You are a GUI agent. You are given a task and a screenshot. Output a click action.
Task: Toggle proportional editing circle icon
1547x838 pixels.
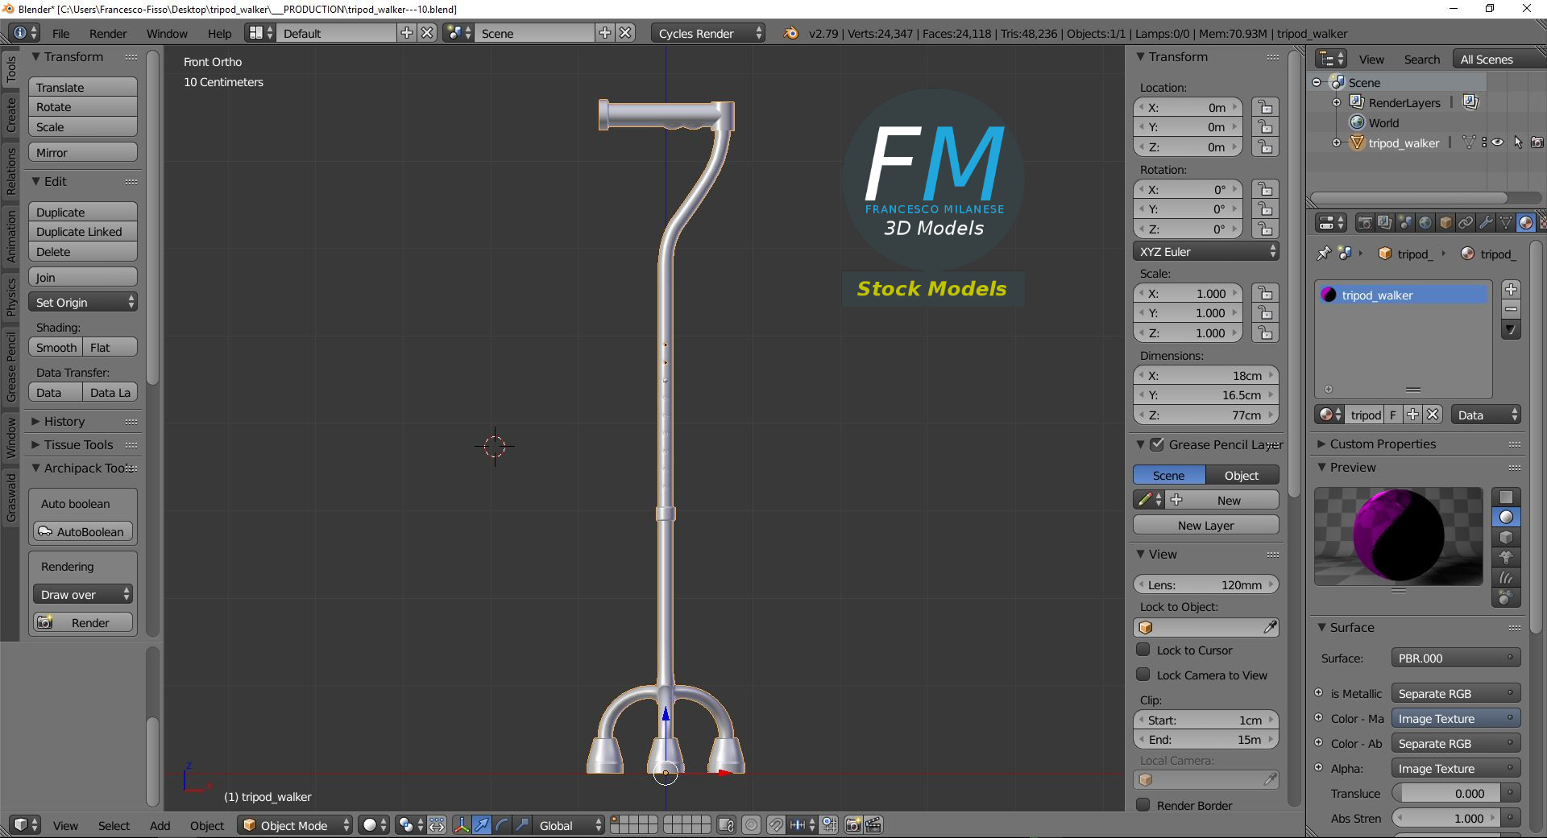[751, 825]
